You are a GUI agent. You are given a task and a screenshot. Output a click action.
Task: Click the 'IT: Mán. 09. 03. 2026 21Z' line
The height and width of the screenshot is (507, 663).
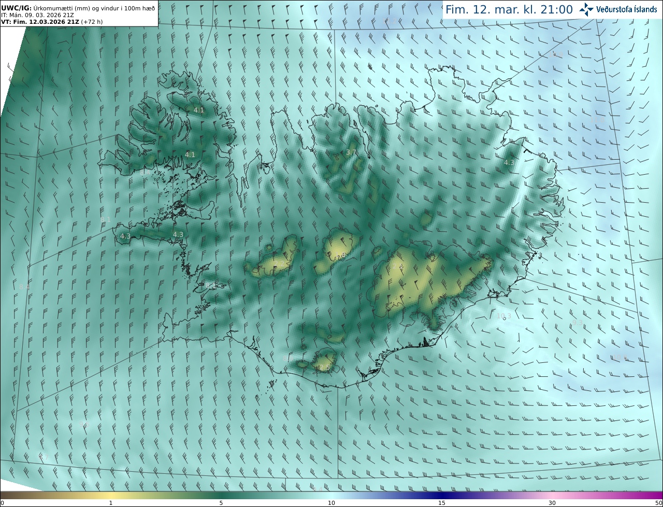pyautogui.click(x=38, y=16)
